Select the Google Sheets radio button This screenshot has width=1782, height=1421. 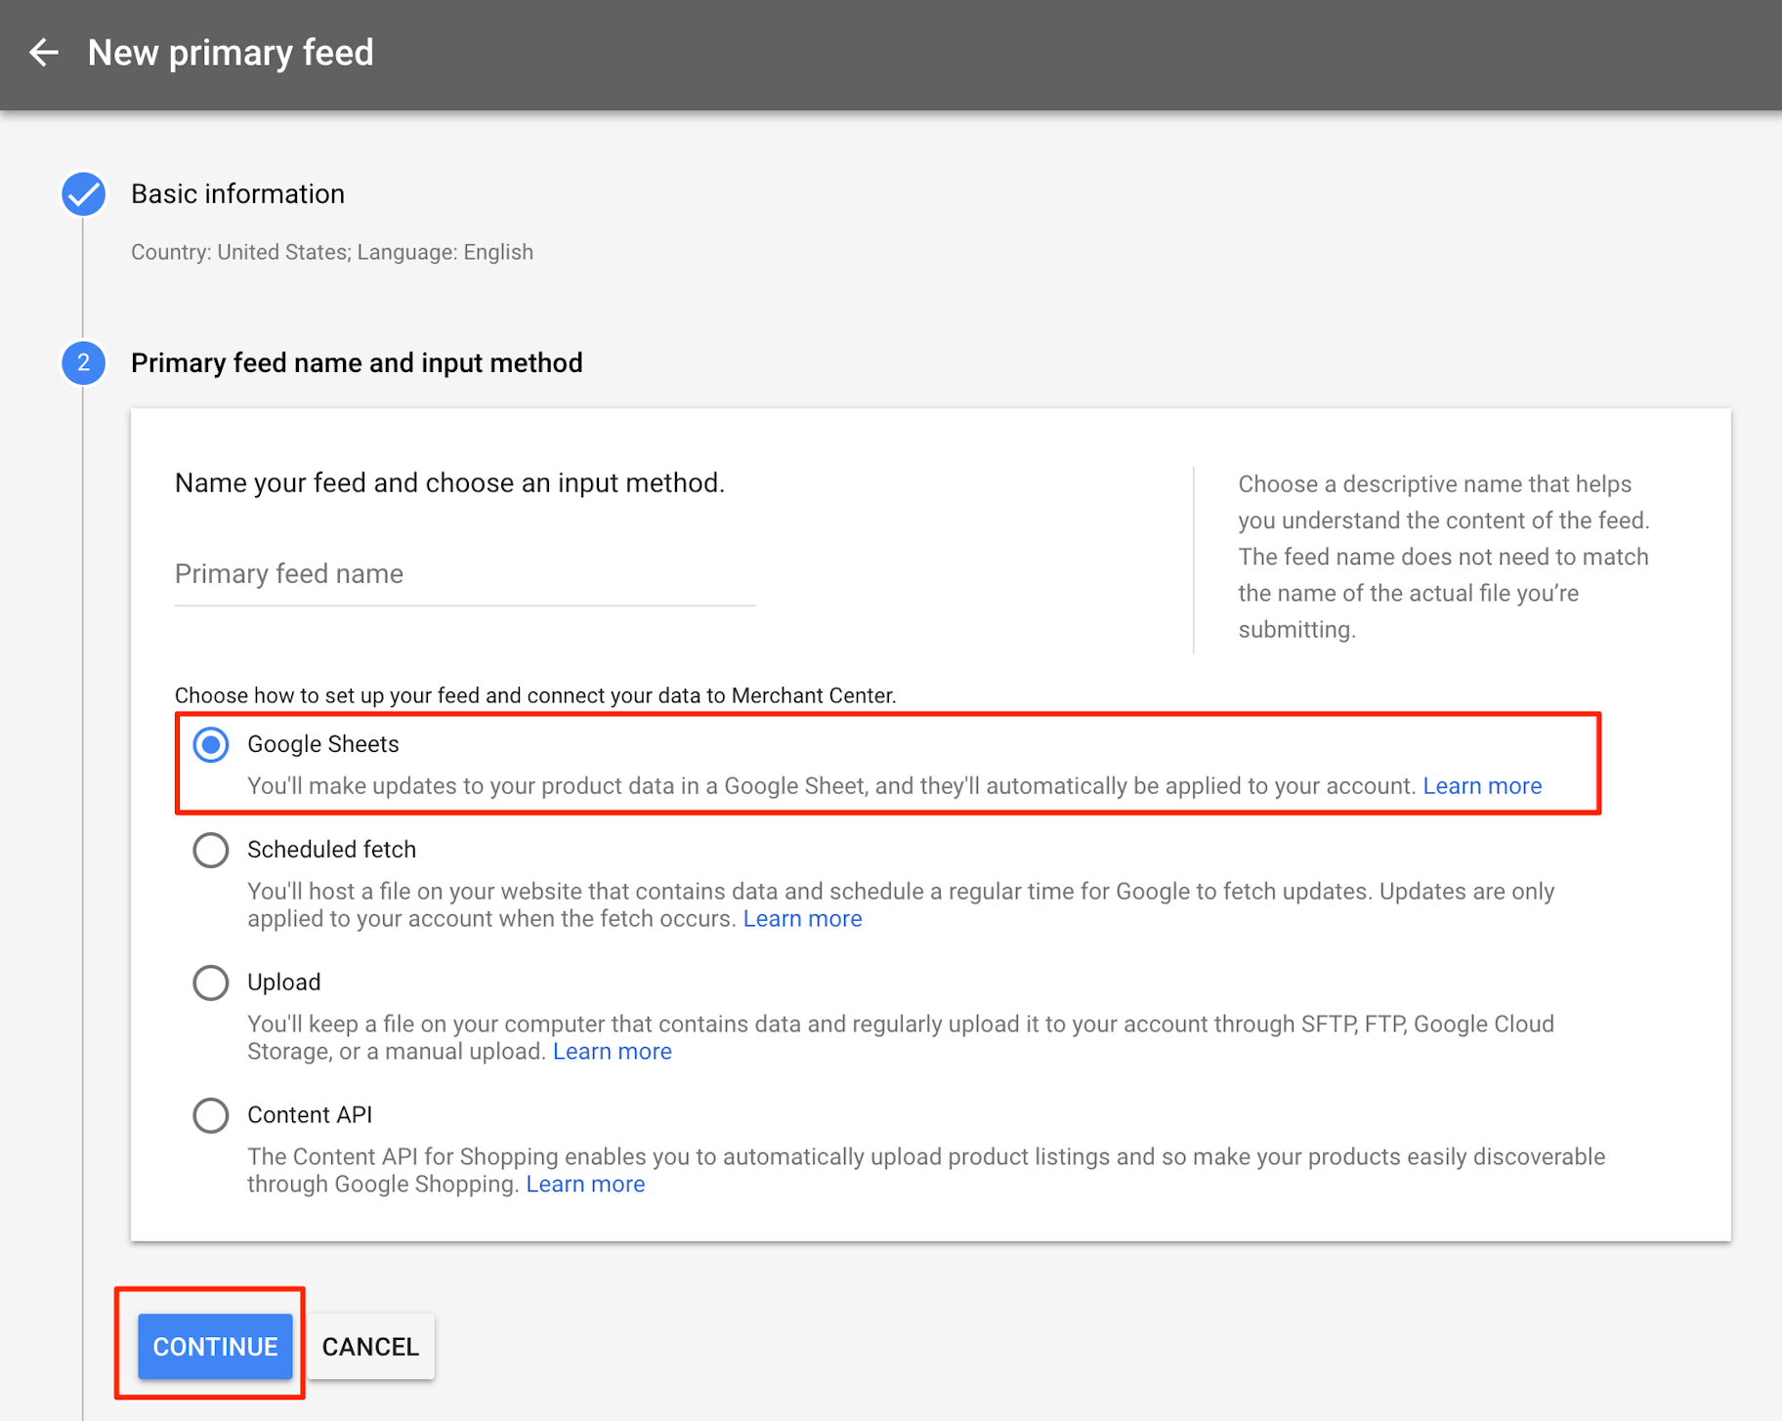[211, 745]
